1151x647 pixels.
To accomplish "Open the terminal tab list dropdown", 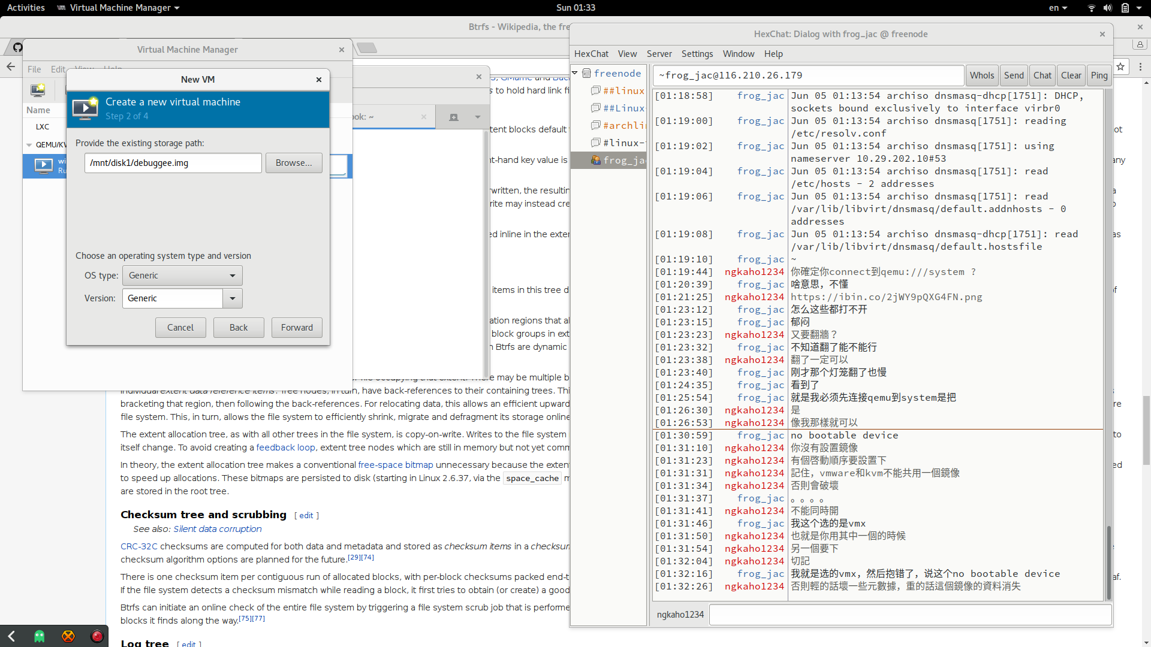I will coord(478,117).
